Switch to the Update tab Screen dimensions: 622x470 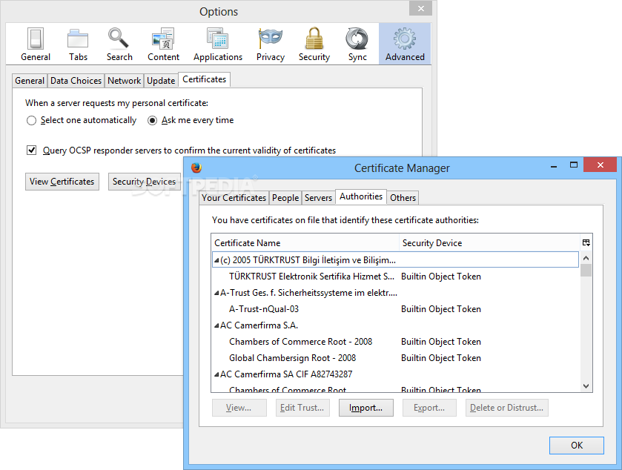(x=161, y=81)
